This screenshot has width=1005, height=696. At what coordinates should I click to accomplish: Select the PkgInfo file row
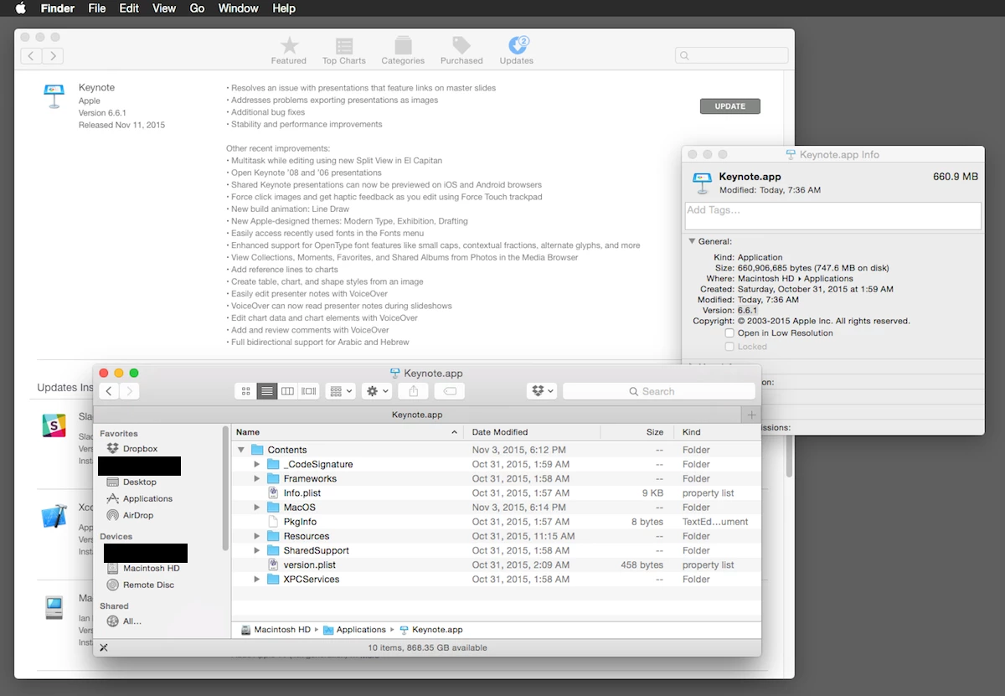[x=496, y=522]
